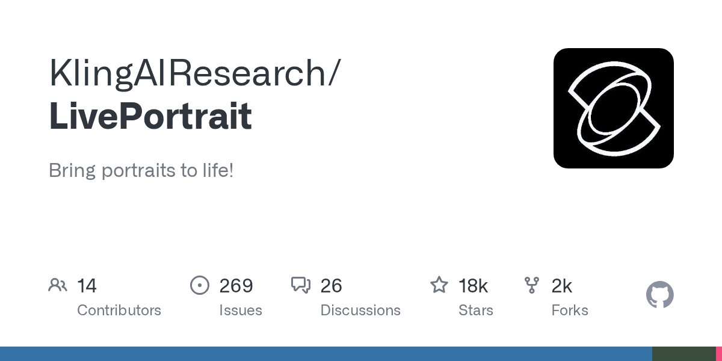Click the GitHub Octocat logo
722x361 pixels.
[659, 295]
